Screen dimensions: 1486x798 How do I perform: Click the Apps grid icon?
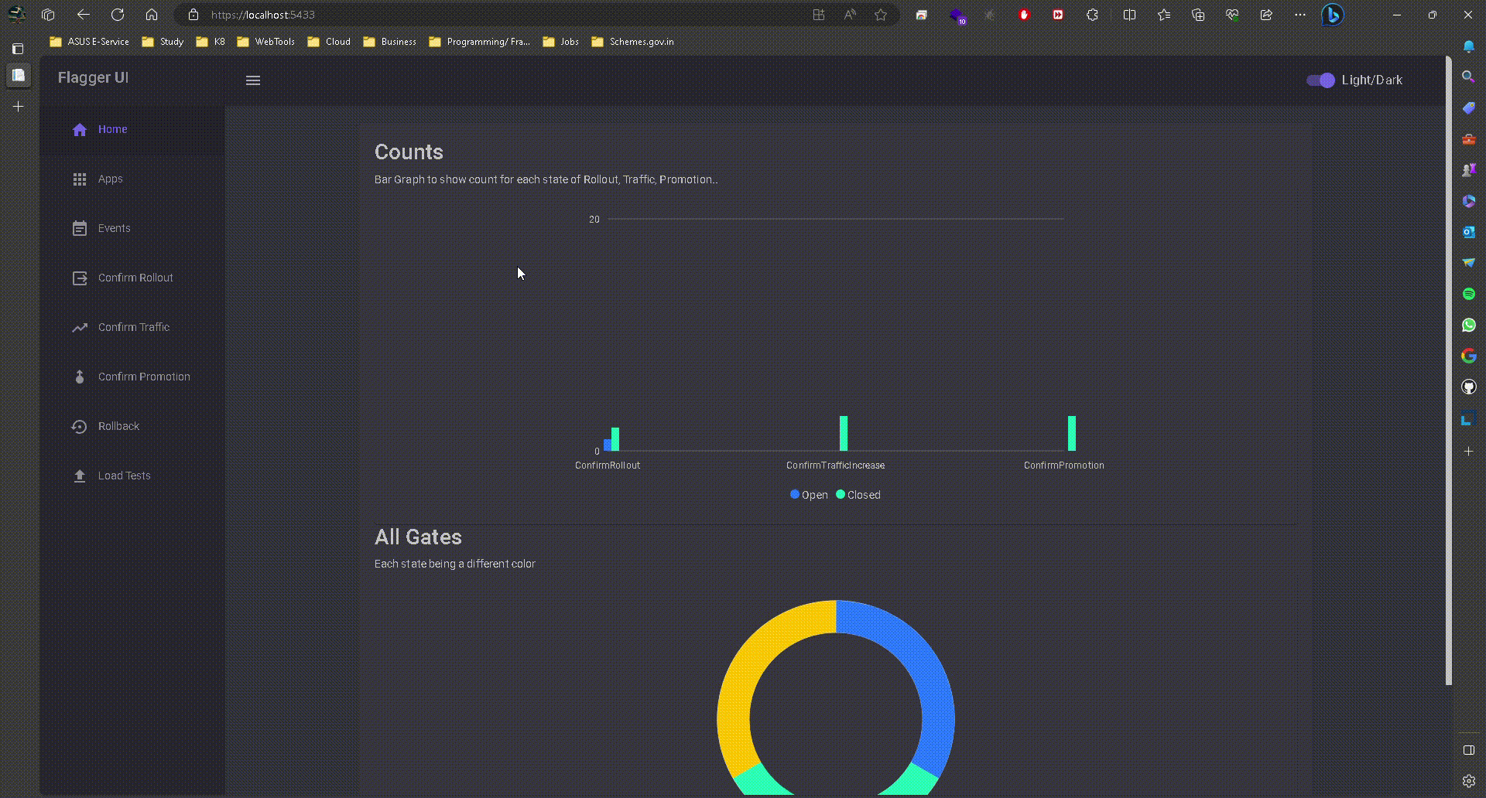[80, 179]
